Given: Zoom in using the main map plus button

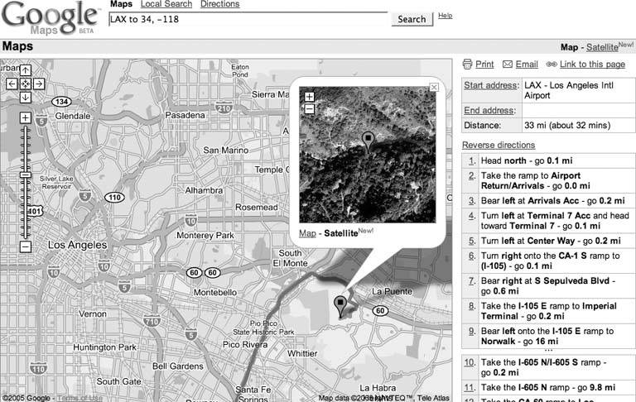Looking at the screenshot, I should click(x=25, y=118).
